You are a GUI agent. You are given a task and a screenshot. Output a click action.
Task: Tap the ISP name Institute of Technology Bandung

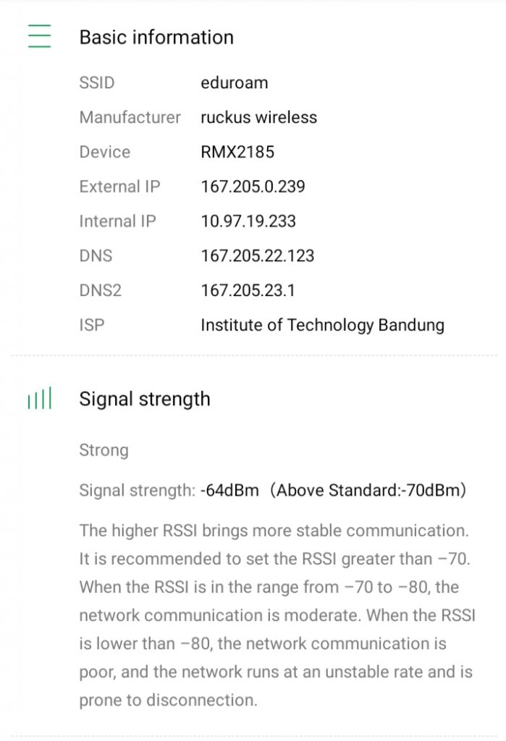[x=322, y=326]
